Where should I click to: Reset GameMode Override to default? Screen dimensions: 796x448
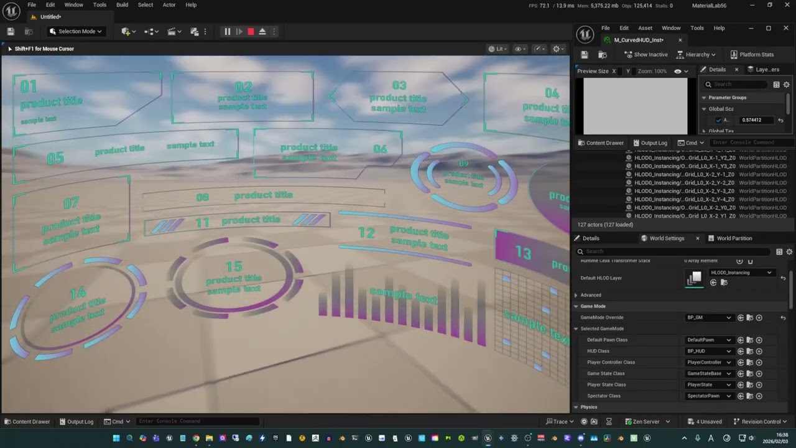pos(783,318)
